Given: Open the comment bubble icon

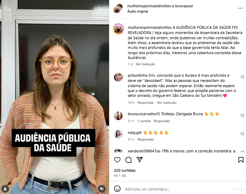Looking at the screenshot, I should (x=128, y=160).
